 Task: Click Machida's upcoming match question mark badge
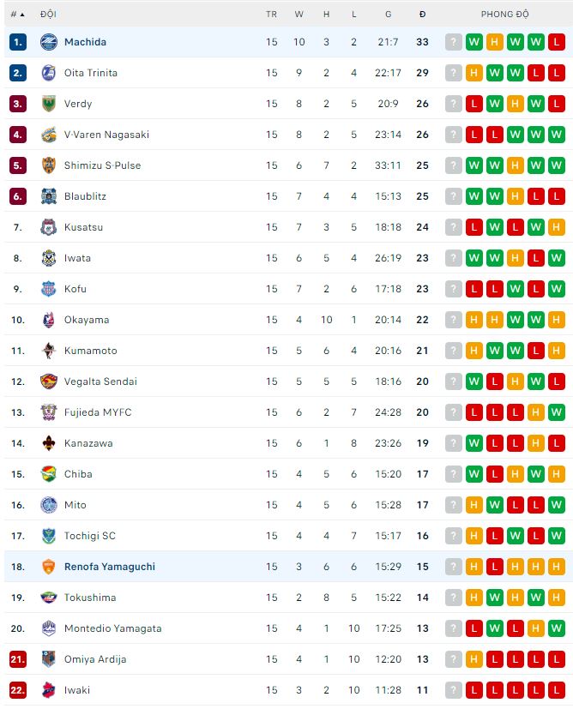tap(454, 42)
